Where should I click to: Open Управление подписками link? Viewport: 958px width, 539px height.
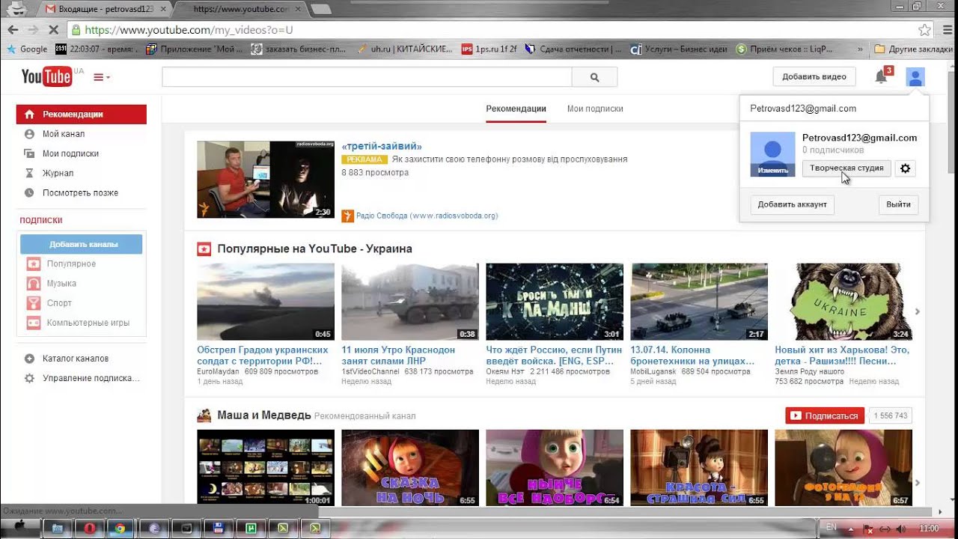[x=91, y=378]
